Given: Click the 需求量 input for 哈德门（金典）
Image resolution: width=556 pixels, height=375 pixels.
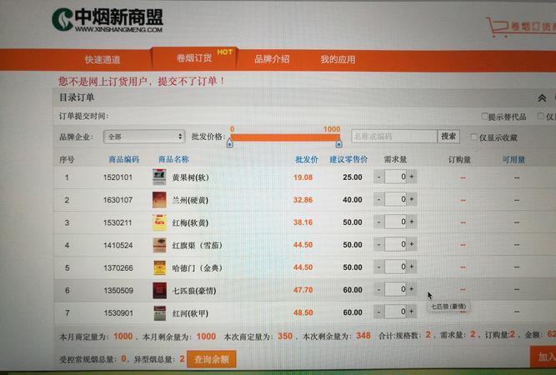Looking at the screenshot, I should [x=395, y=267].
